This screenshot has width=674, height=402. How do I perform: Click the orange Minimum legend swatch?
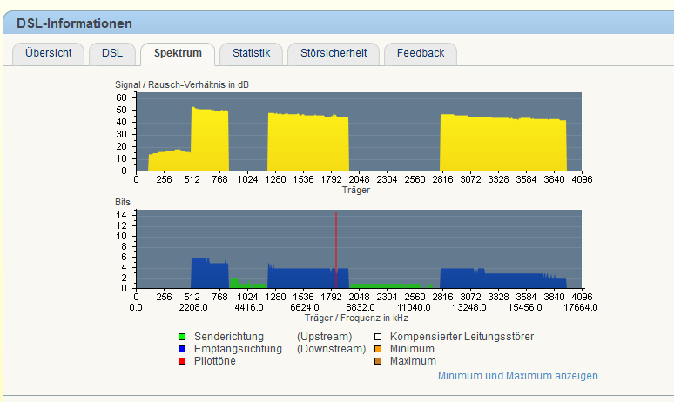[x=378, y=349]
